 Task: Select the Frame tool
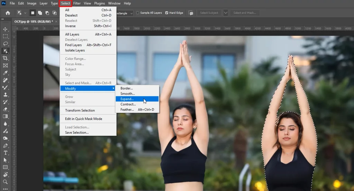pyautogui.click(x=5, y=65)
